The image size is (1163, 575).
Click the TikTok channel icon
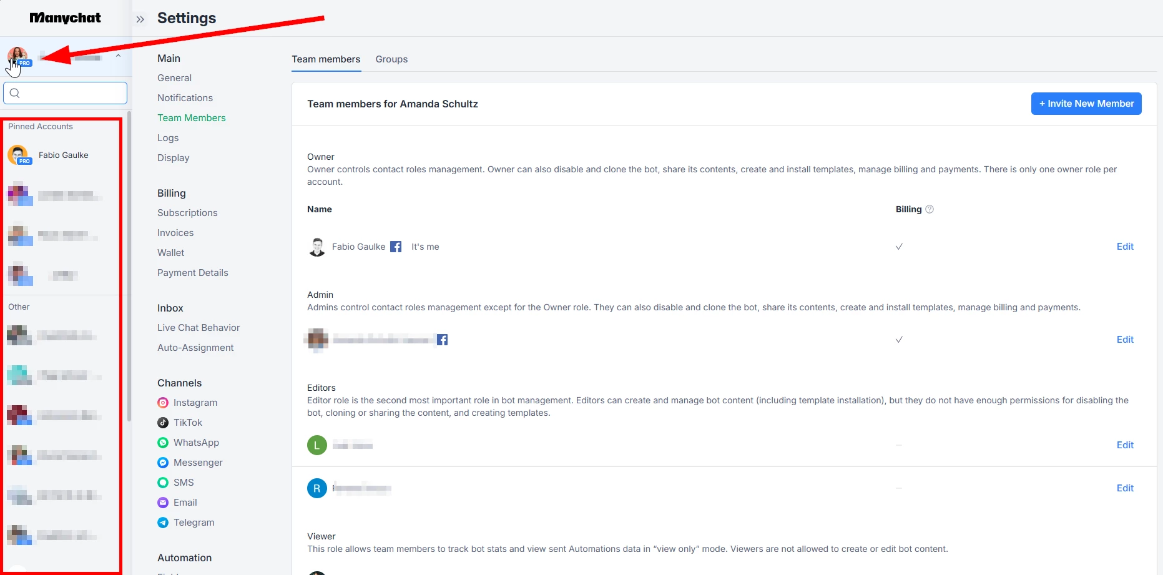(163, 423)
